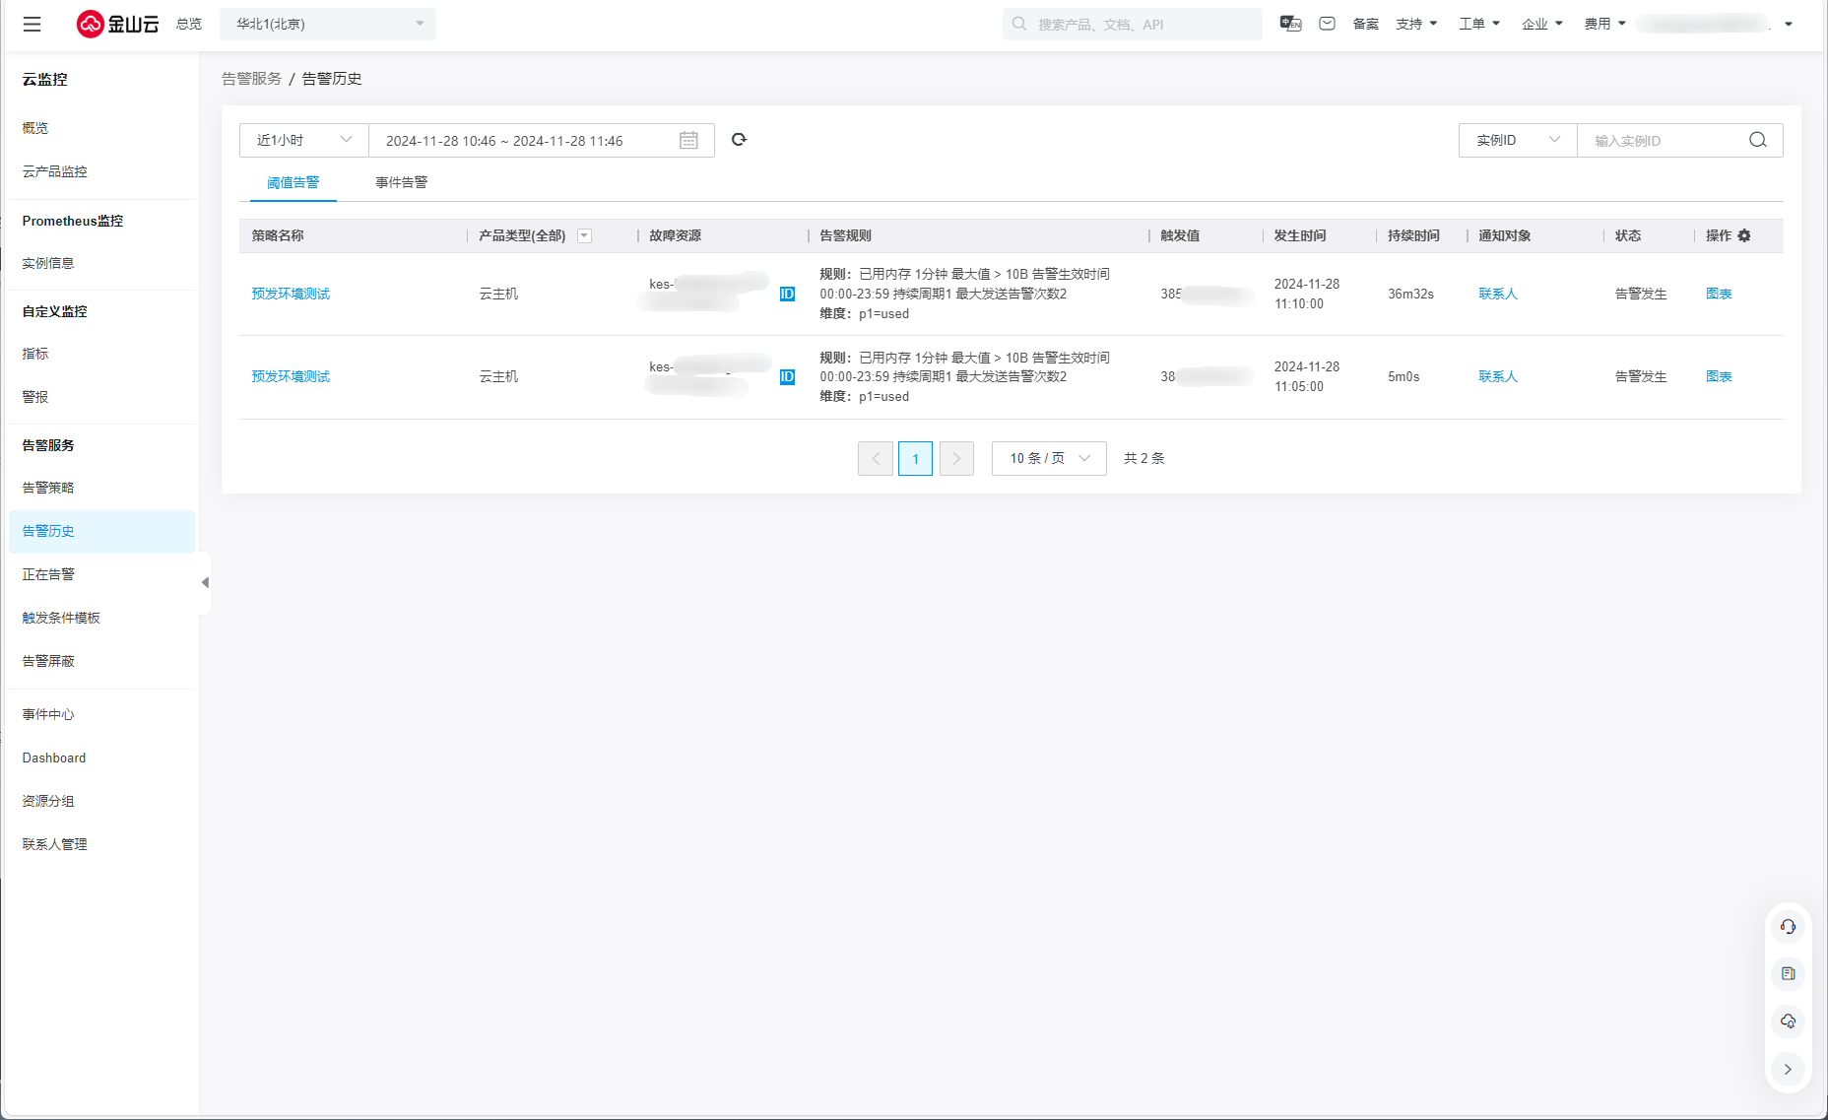The image size is (1828, 1120).
Task: Collapse the left sidebar with arrow handle
Action: (205, 583)
